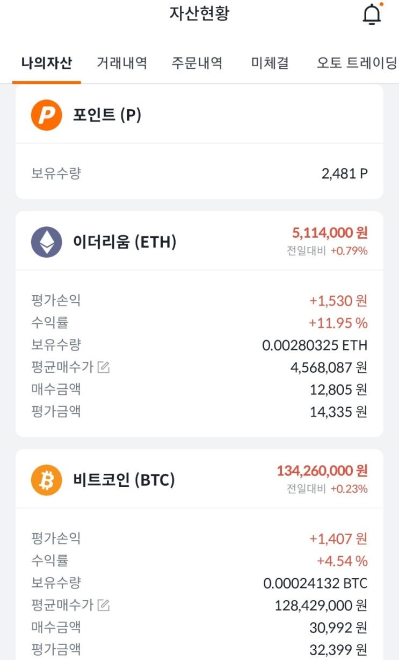The width and height of the screenshot is (399, 660).
Task: Open the notification bell
Action: click(372, 15)
